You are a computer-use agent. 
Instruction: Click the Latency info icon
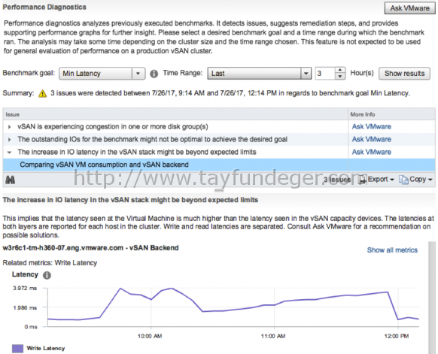pos(47,275)
